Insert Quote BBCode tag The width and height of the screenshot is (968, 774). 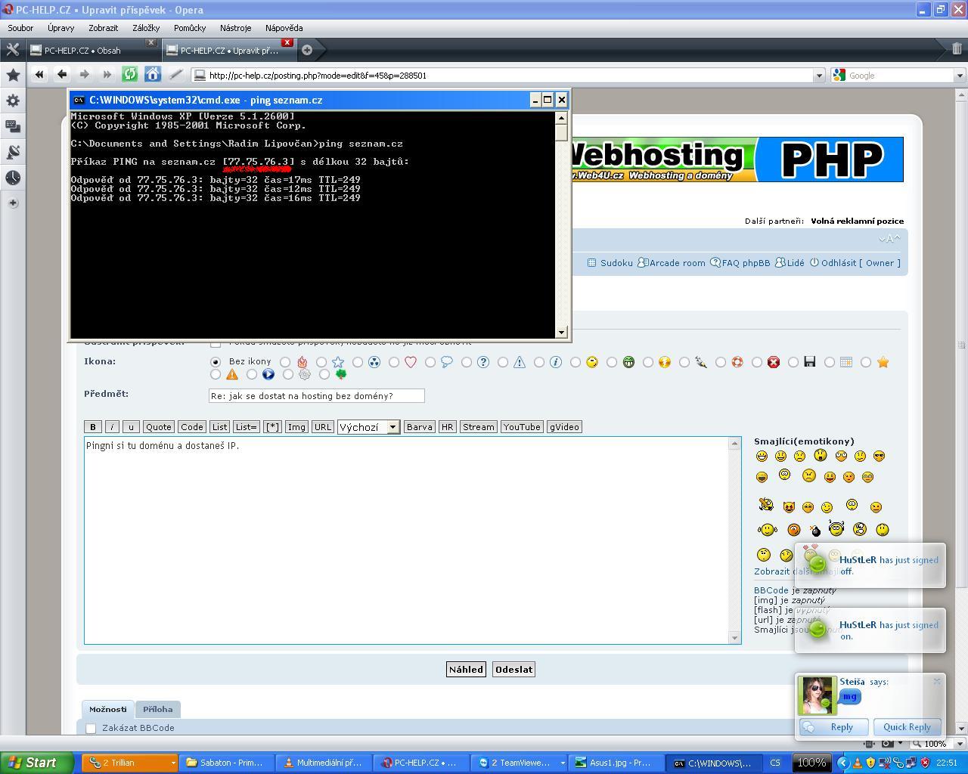pyautogui.click(x=159, y=427)
